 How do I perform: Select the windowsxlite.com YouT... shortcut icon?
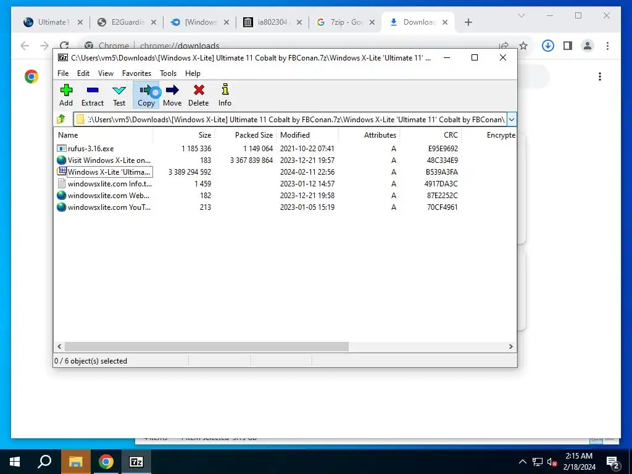pos(62,207)
